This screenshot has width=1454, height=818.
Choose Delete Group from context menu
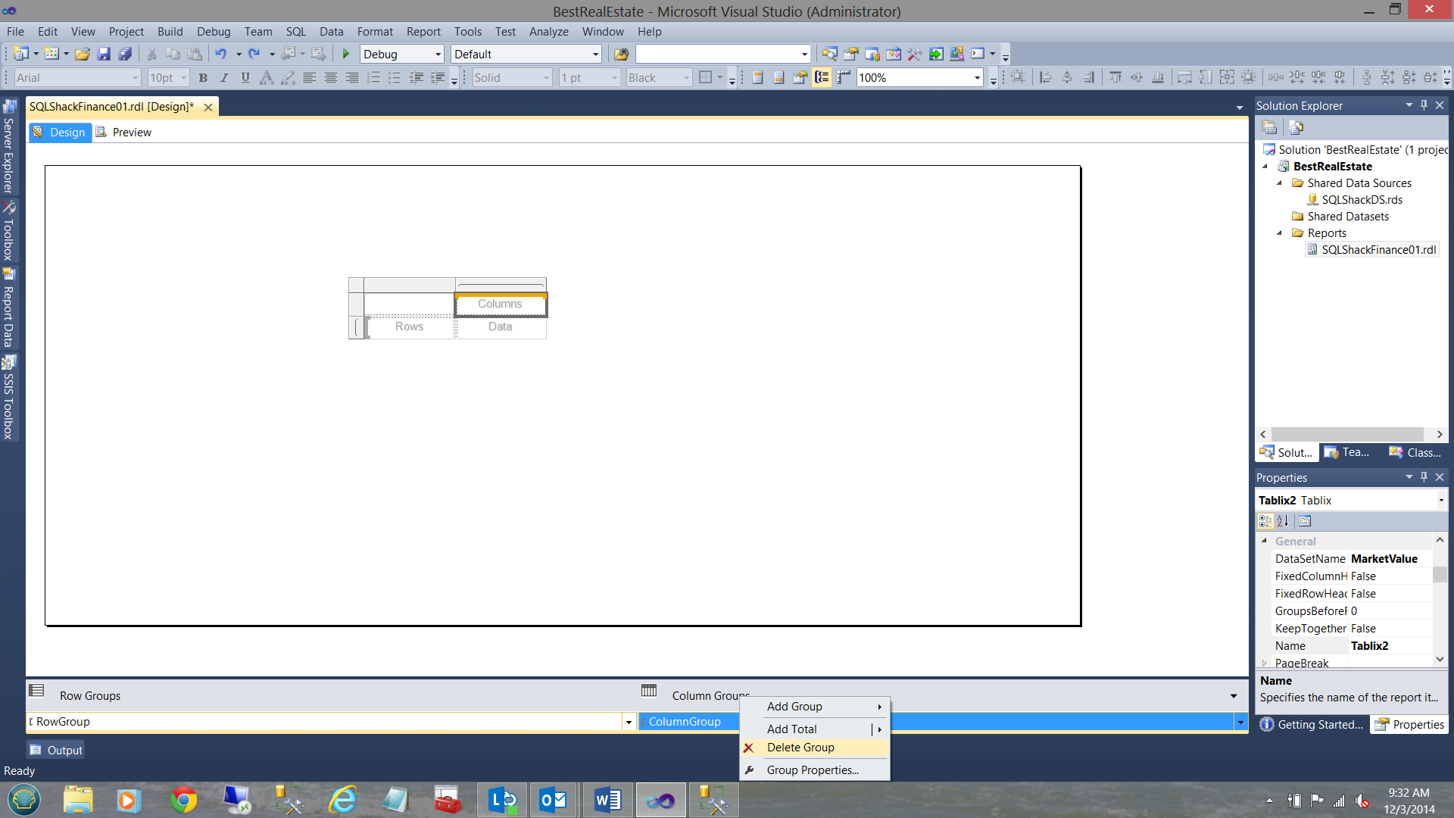pos(800,748)
